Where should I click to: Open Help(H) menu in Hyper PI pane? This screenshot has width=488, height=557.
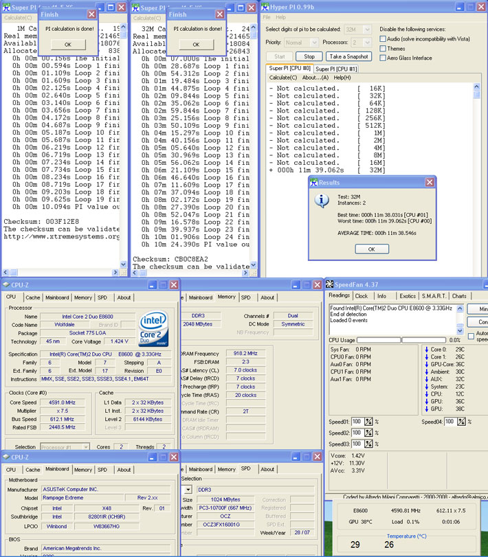(x=342, y=78)
